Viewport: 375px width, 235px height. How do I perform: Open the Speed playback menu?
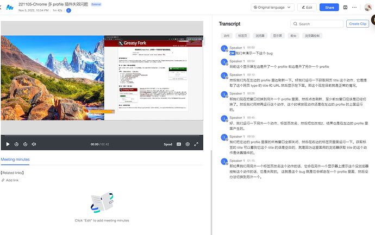[x=168, y=144]
